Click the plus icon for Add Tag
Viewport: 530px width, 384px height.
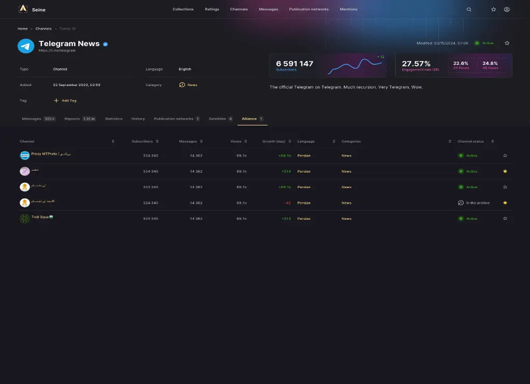coord(56,101)
